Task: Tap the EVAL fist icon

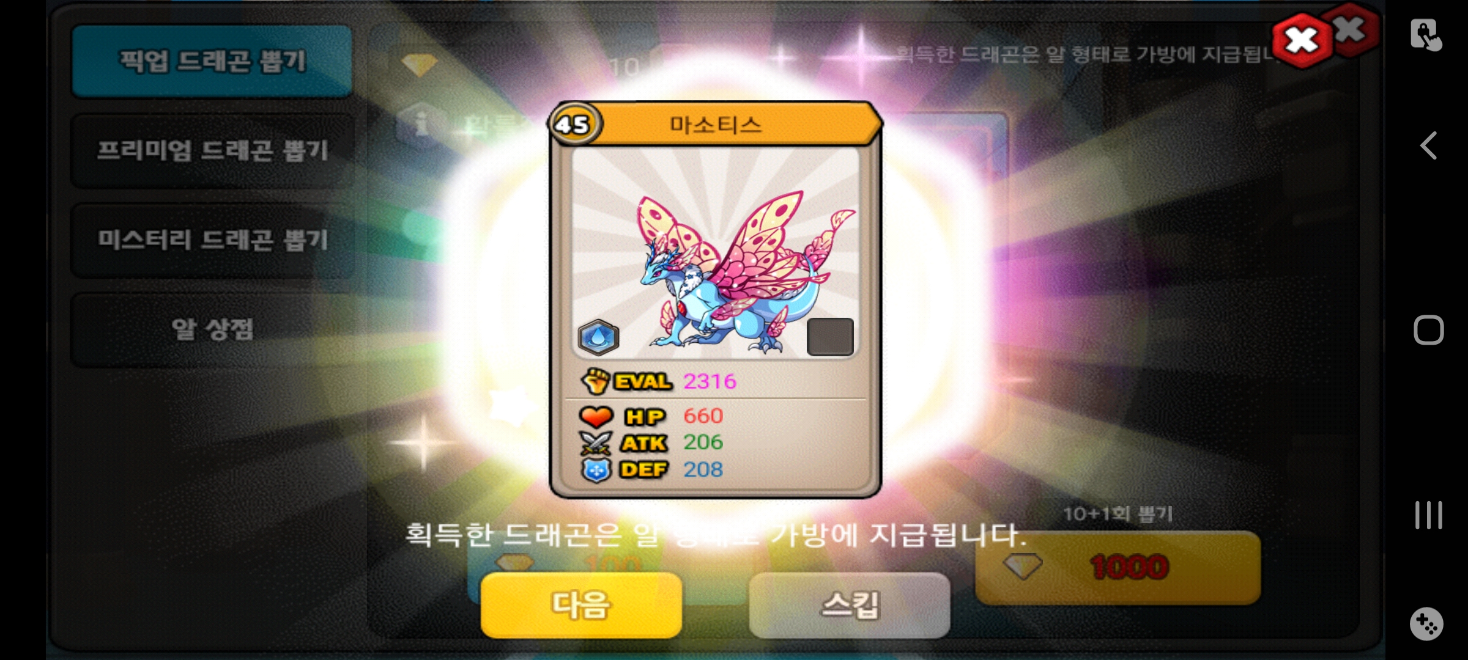Action: (596, 381)
